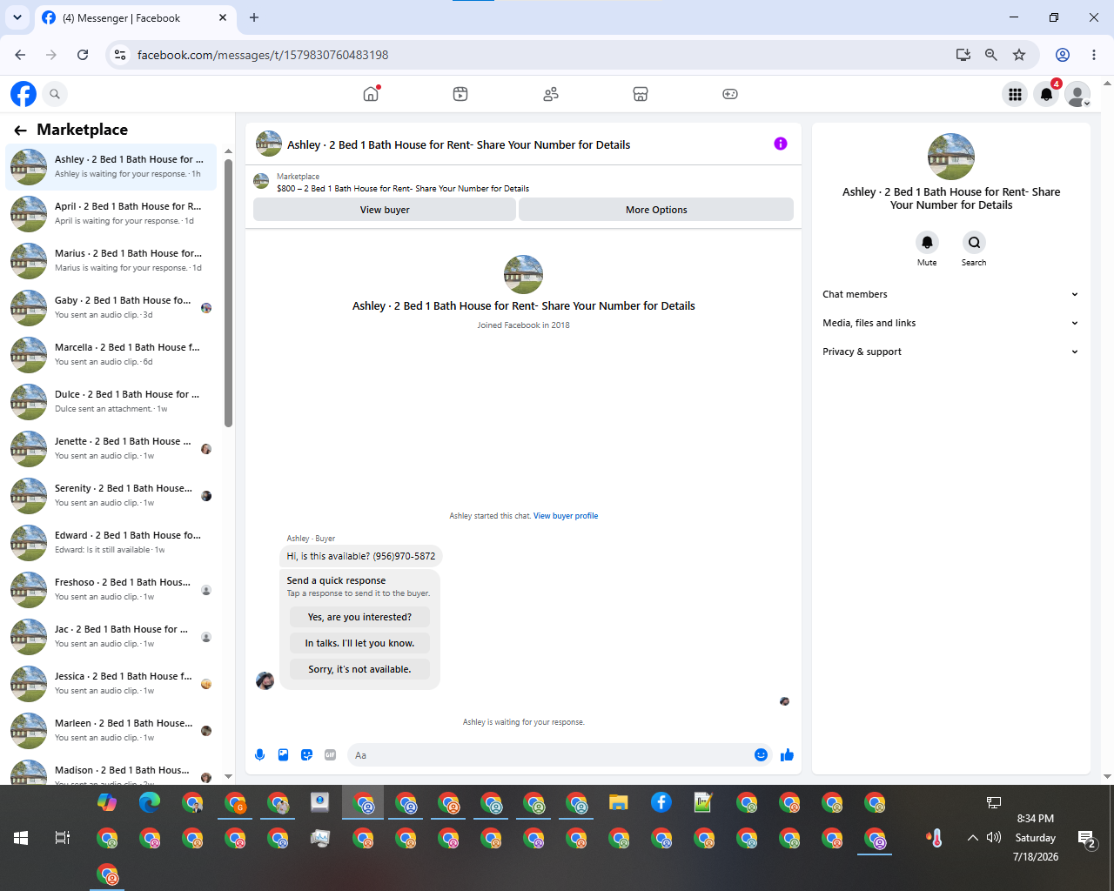Open the emoji picker in message box
The image size is (1114, 891).
(x=761, y=755)
